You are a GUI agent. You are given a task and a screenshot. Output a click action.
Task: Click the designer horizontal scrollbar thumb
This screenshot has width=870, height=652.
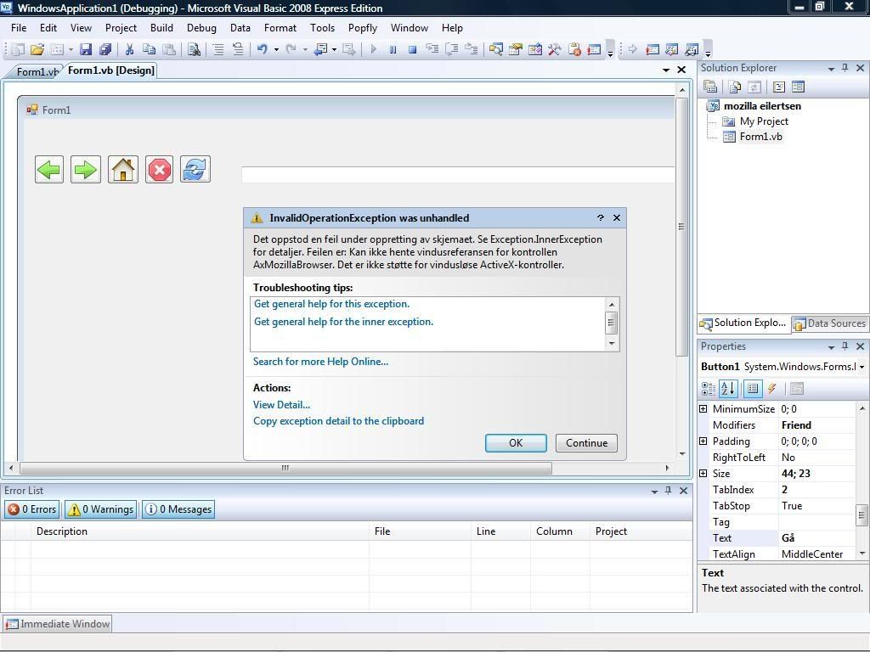coord(285,468)
